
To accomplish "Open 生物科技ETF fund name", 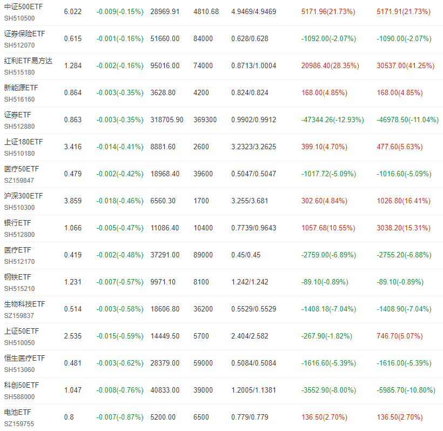I will click(x=24, y=304).
